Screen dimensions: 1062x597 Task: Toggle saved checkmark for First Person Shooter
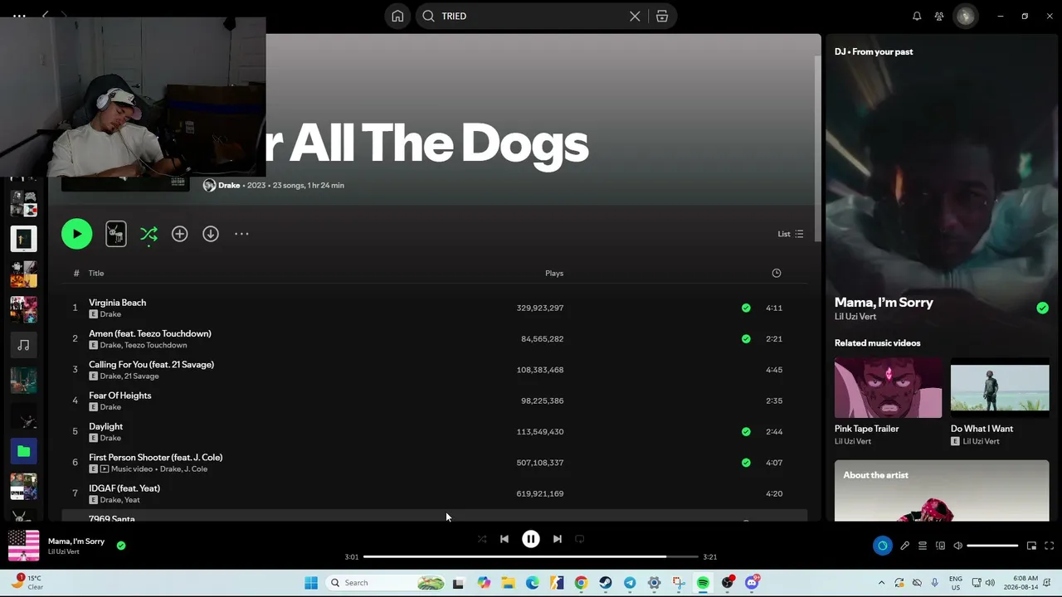(746, 463)
